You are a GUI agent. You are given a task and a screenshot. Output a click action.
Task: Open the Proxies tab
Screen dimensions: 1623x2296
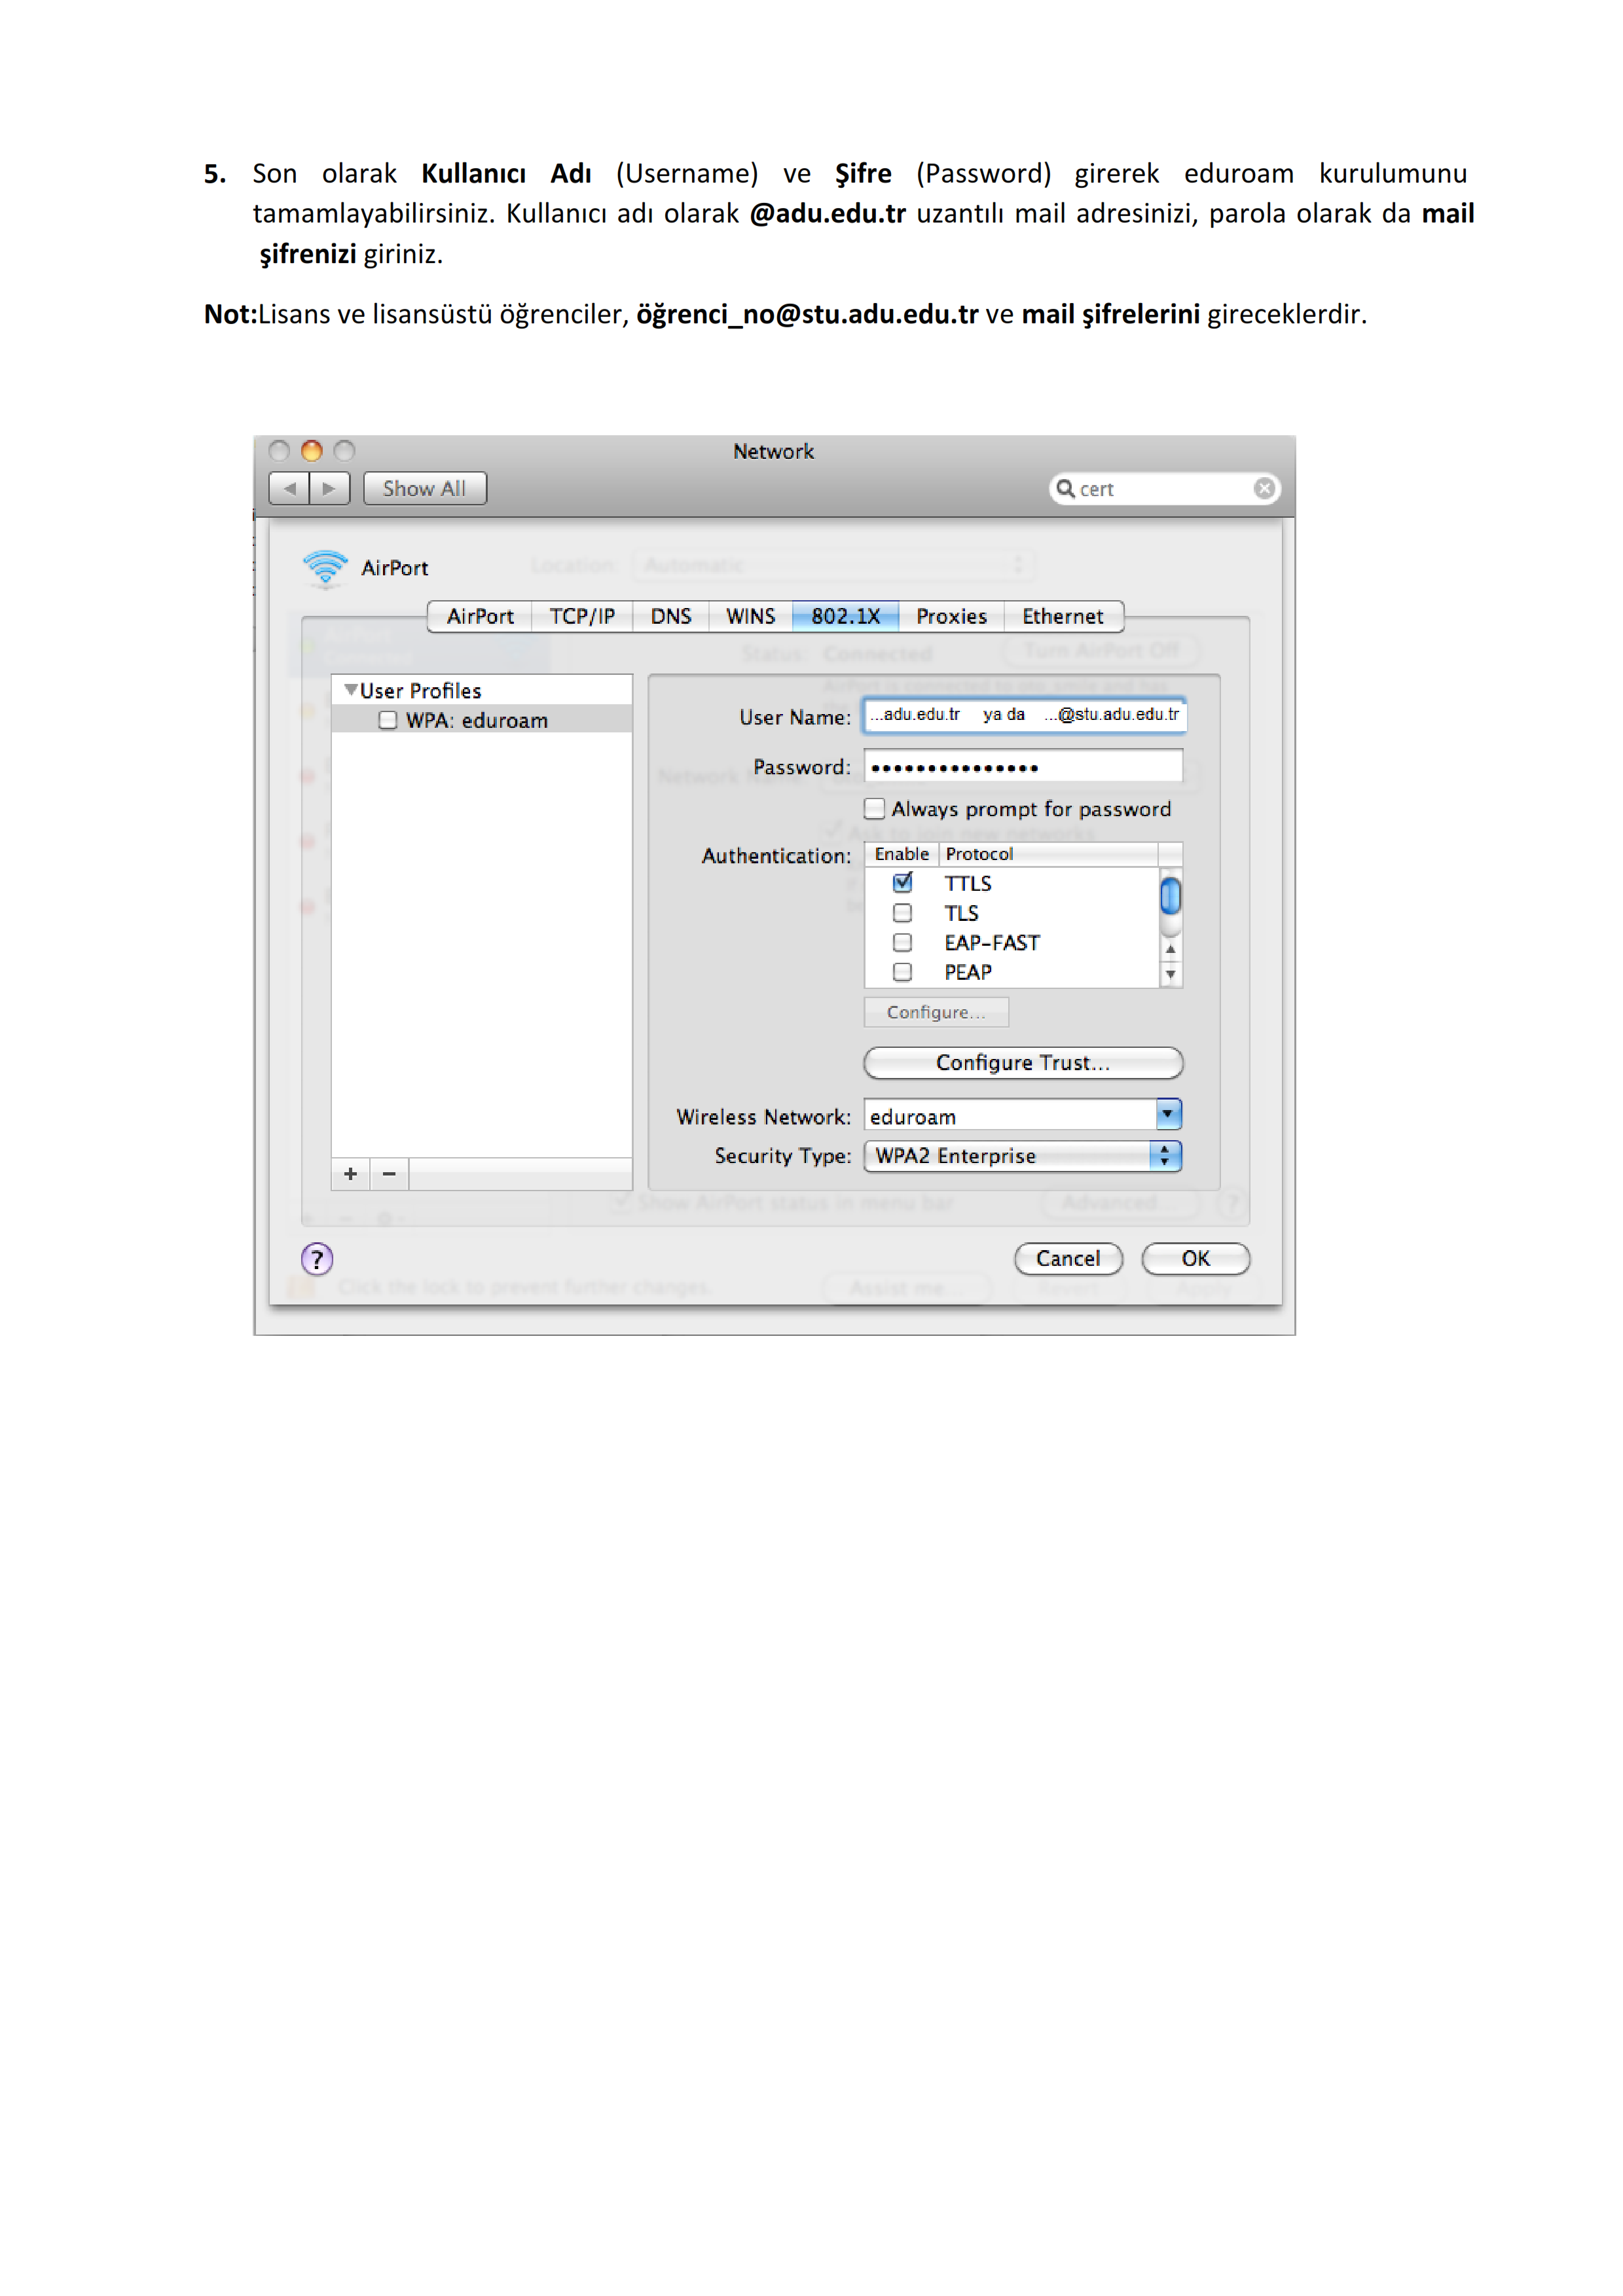pos(952,616)
